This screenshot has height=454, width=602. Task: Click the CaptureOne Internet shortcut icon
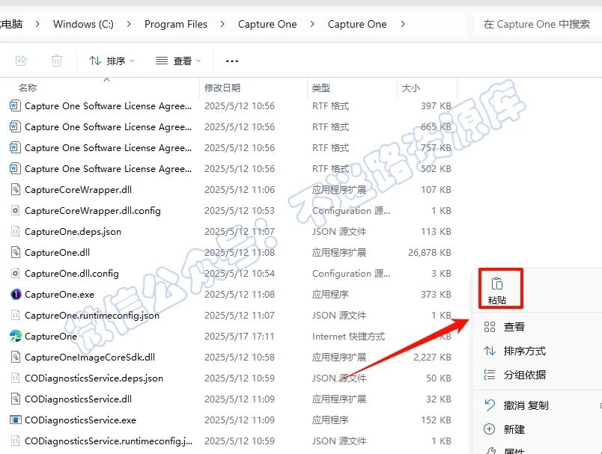click(x=15, y=337)
